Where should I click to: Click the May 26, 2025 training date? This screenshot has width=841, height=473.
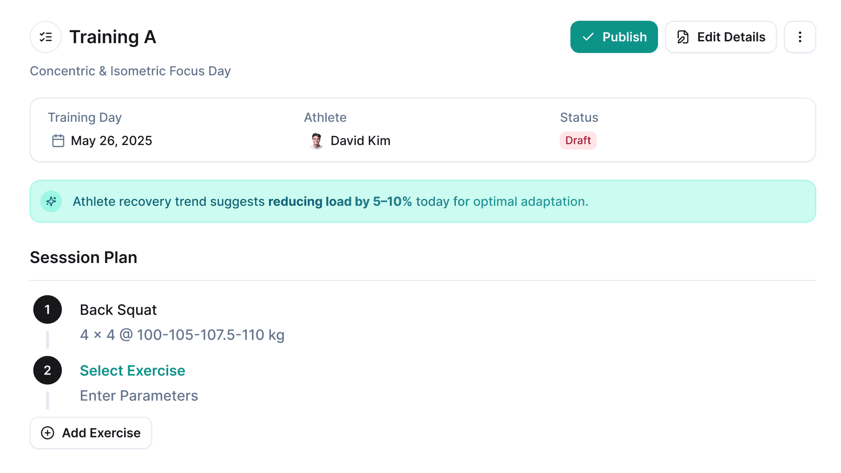pyautogui.click(x=112, y=140)
